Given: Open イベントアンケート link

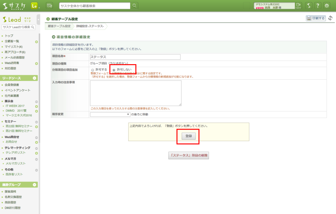Looking at the screenshot, I should pos(17,90).
